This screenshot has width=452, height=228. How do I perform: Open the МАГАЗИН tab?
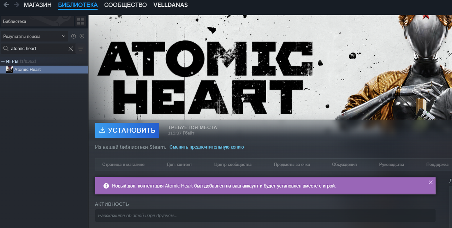click(x=38, y=5)
